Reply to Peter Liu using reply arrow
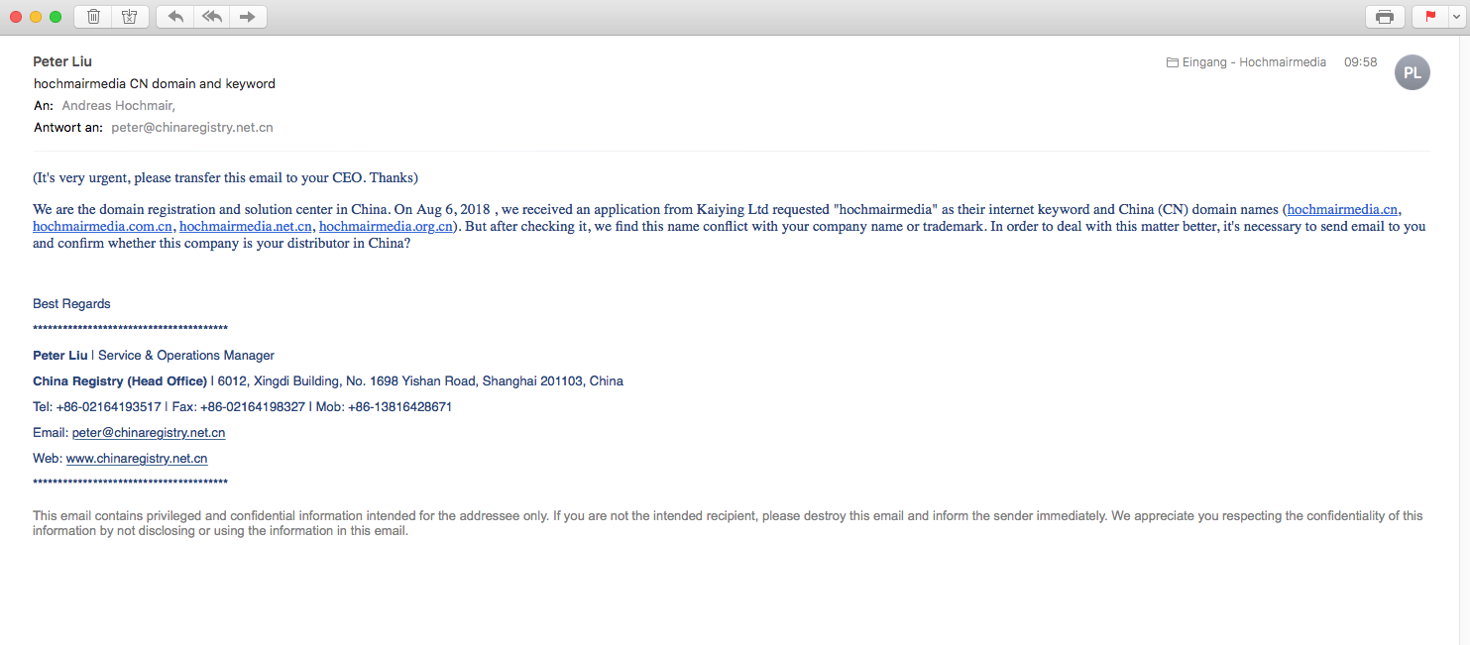 pyautogui.click(x=175, y=17)
